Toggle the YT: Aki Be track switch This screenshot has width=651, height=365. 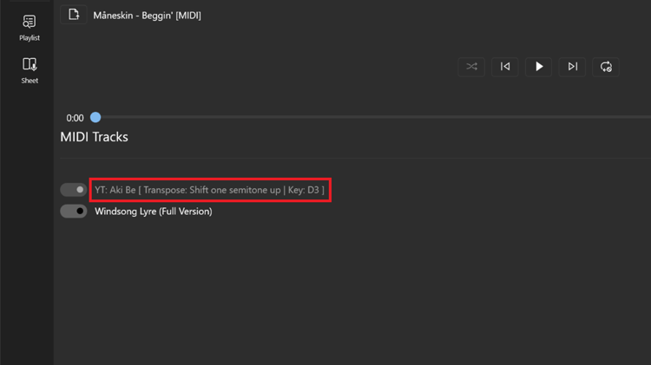pos(74,190)
